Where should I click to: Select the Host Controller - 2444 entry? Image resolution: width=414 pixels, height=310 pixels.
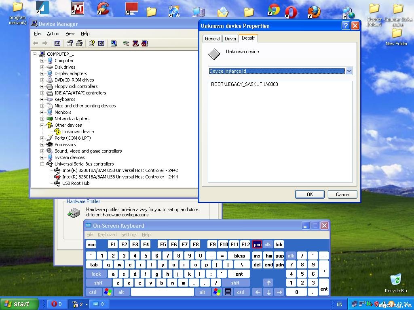[120, 177]
